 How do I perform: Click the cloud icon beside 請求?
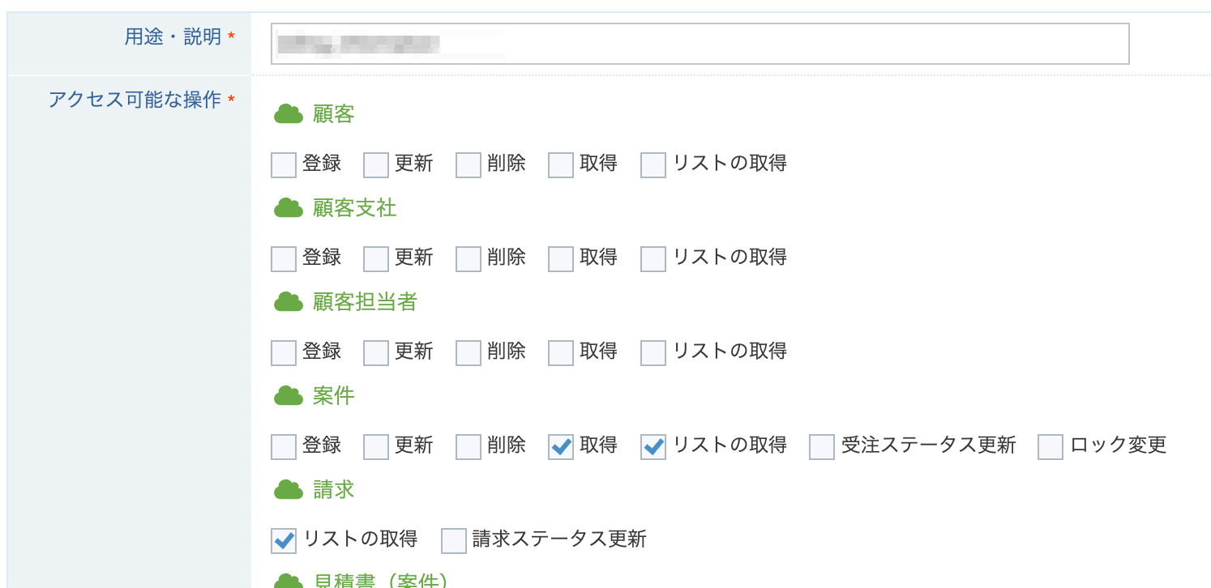coord(288,490)
